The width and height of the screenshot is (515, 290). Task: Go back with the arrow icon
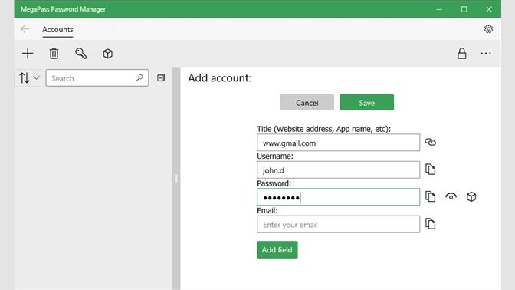(25, 29)
